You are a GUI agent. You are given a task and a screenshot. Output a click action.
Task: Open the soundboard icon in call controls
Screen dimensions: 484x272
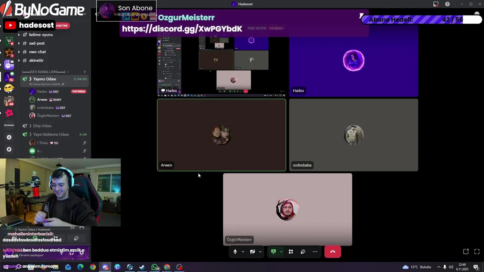pyautogui.click(x=303, y=252)
